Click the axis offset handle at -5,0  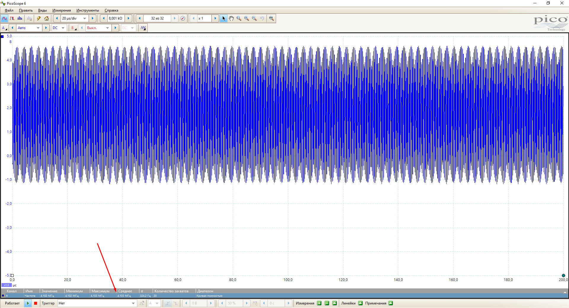tap(12, 275)
